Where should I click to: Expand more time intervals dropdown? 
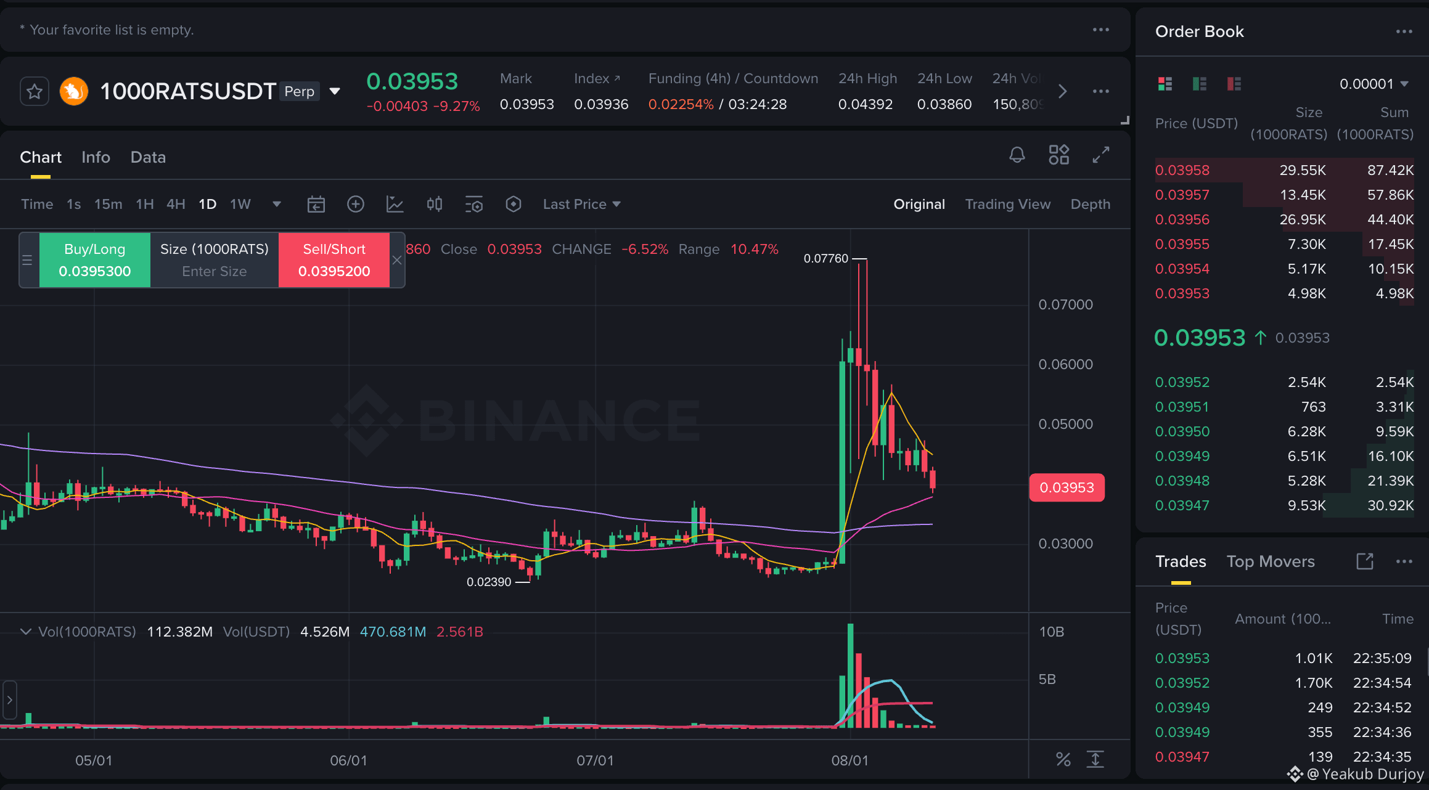(x=277, y=204)
